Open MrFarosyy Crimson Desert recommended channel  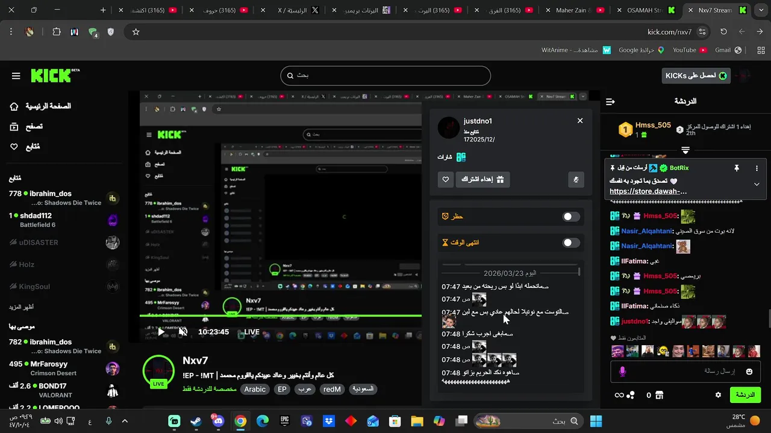click(x=64, y=368)
